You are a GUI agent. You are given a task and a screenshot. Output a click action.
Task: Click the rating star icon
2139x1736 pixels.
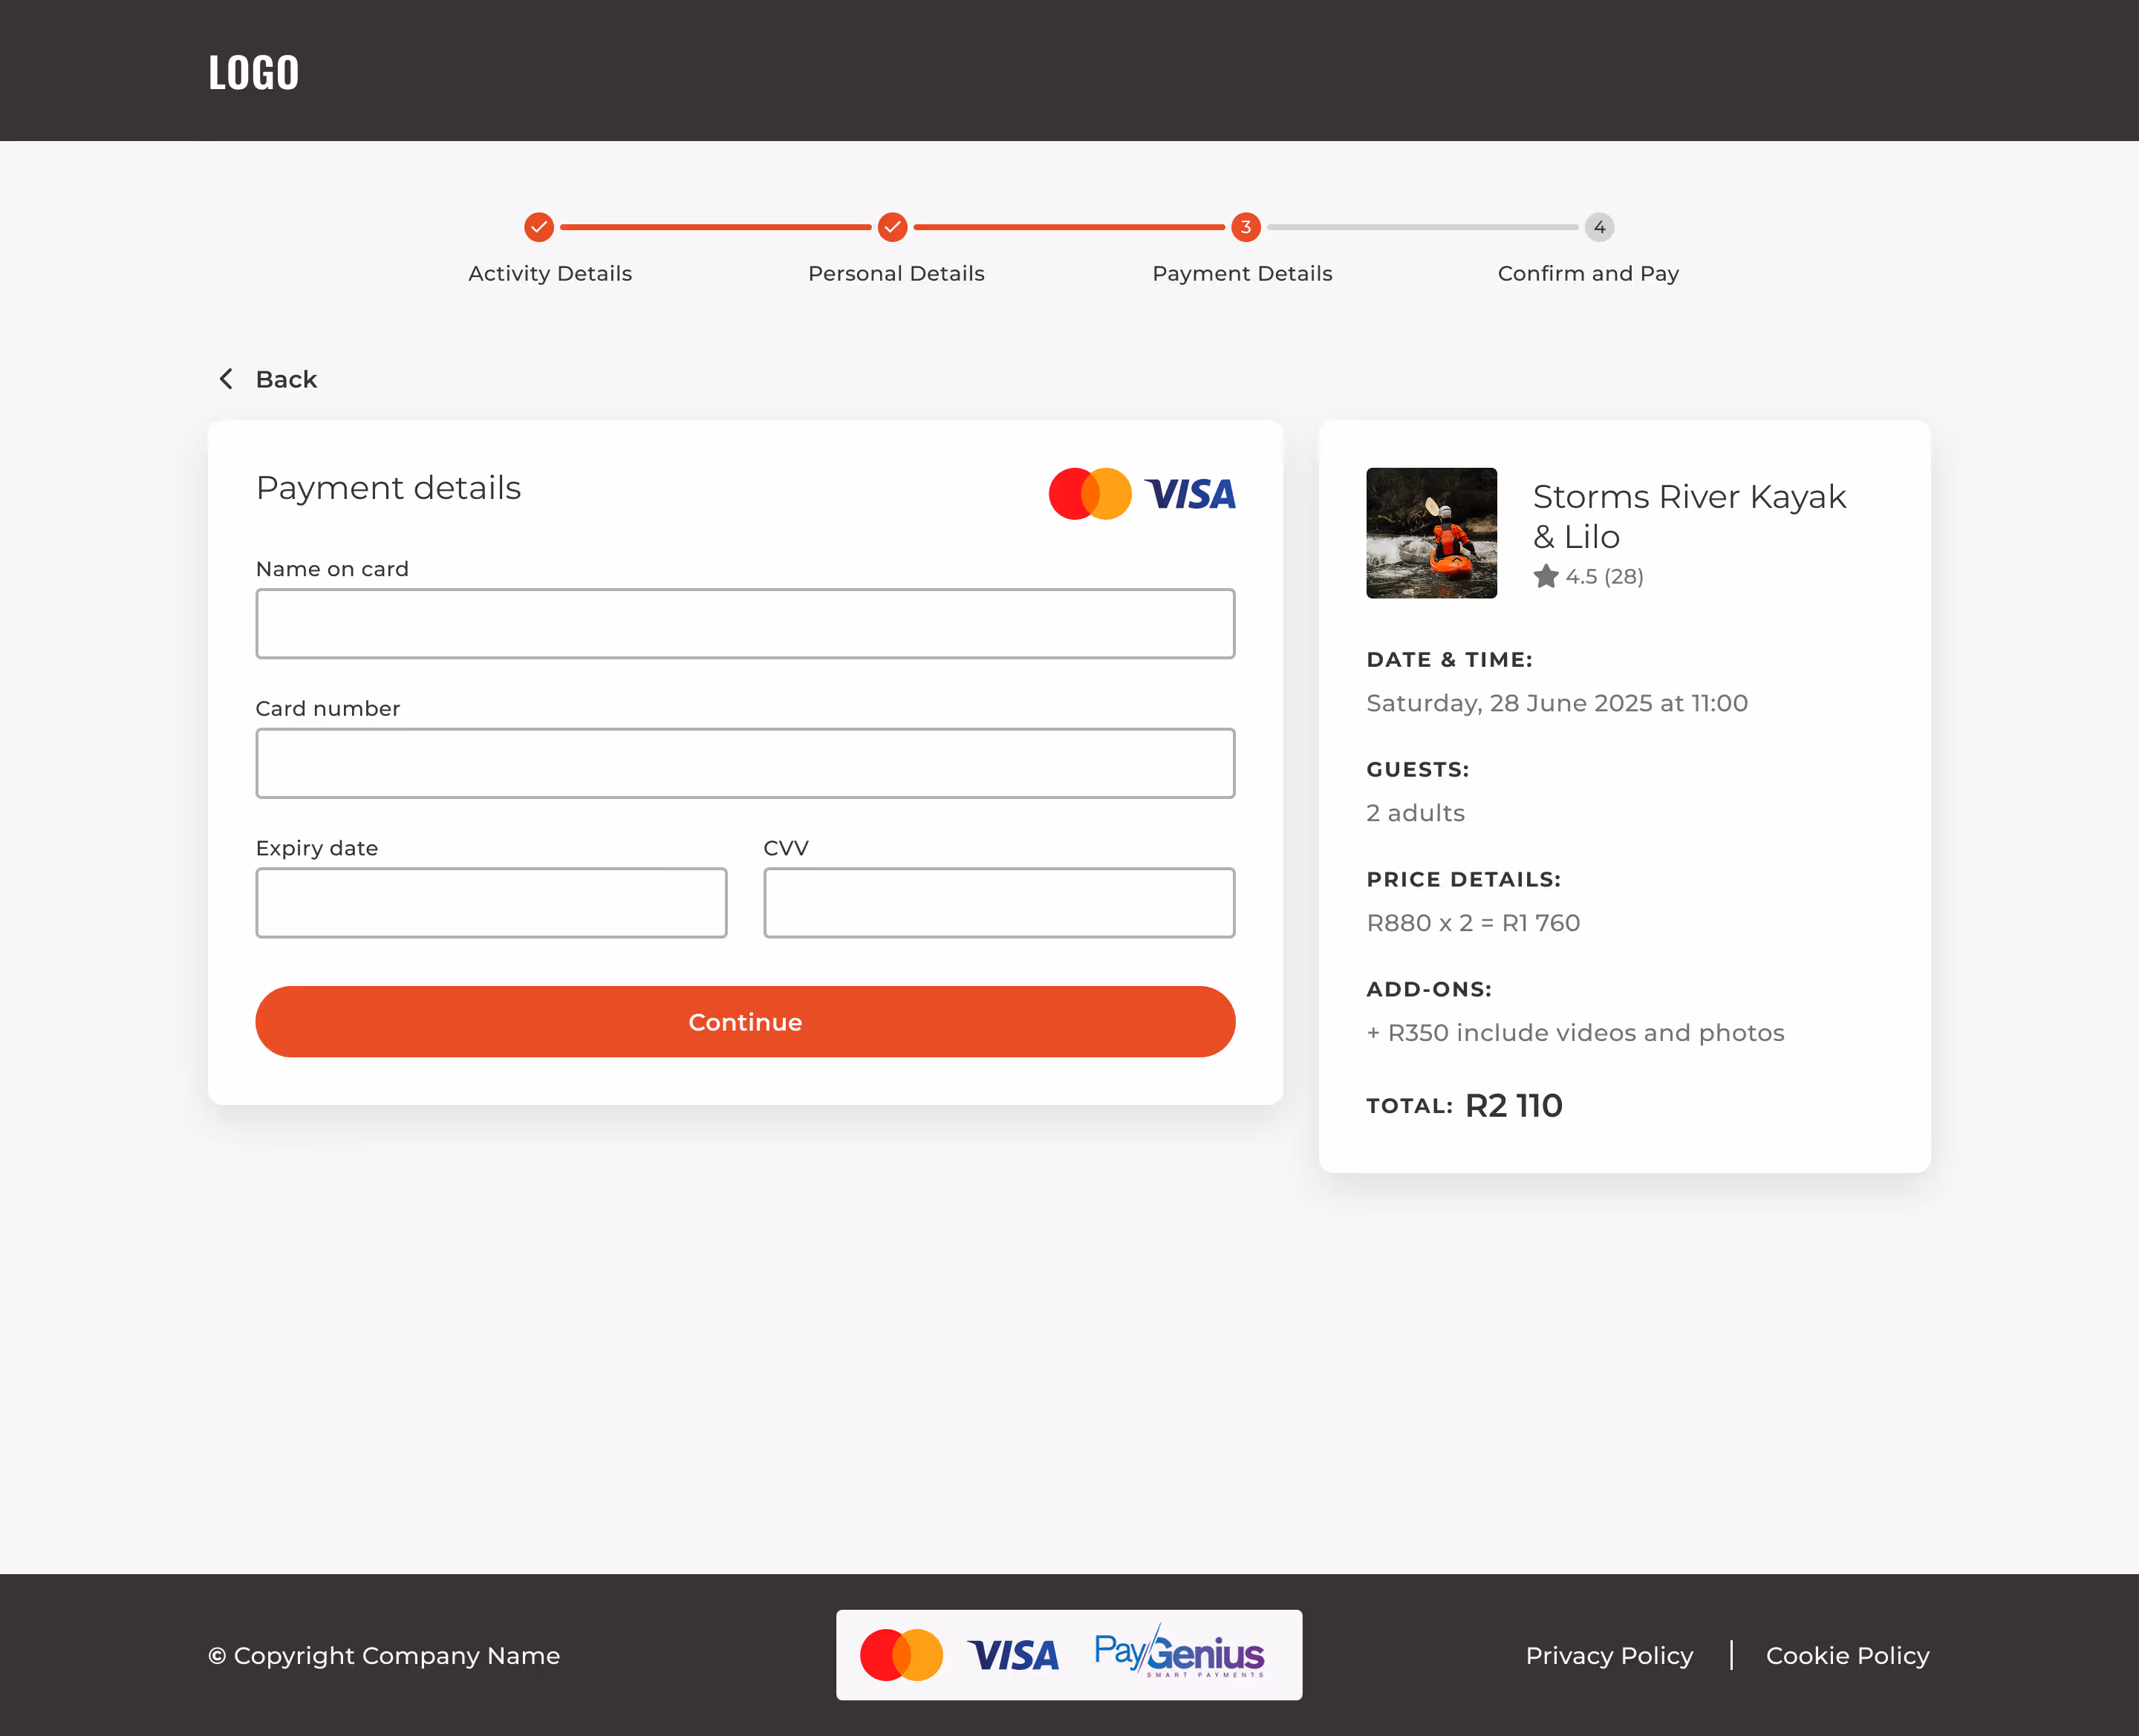tap(1545, 576)
